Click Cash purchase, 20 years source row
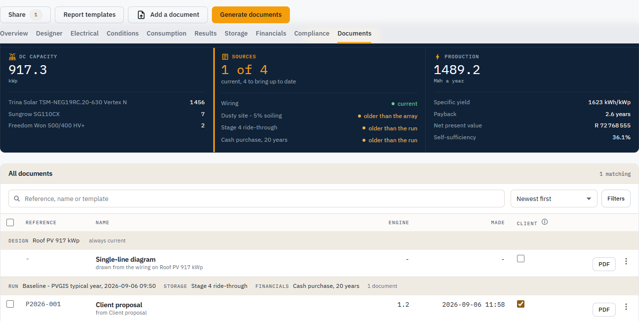 [319, 140]
